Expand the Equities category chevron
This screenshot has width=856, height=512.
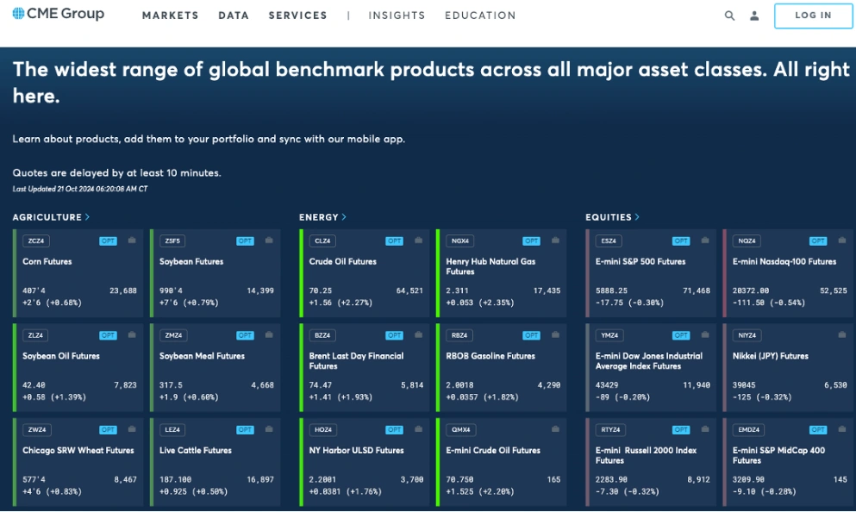coord(637,217)
